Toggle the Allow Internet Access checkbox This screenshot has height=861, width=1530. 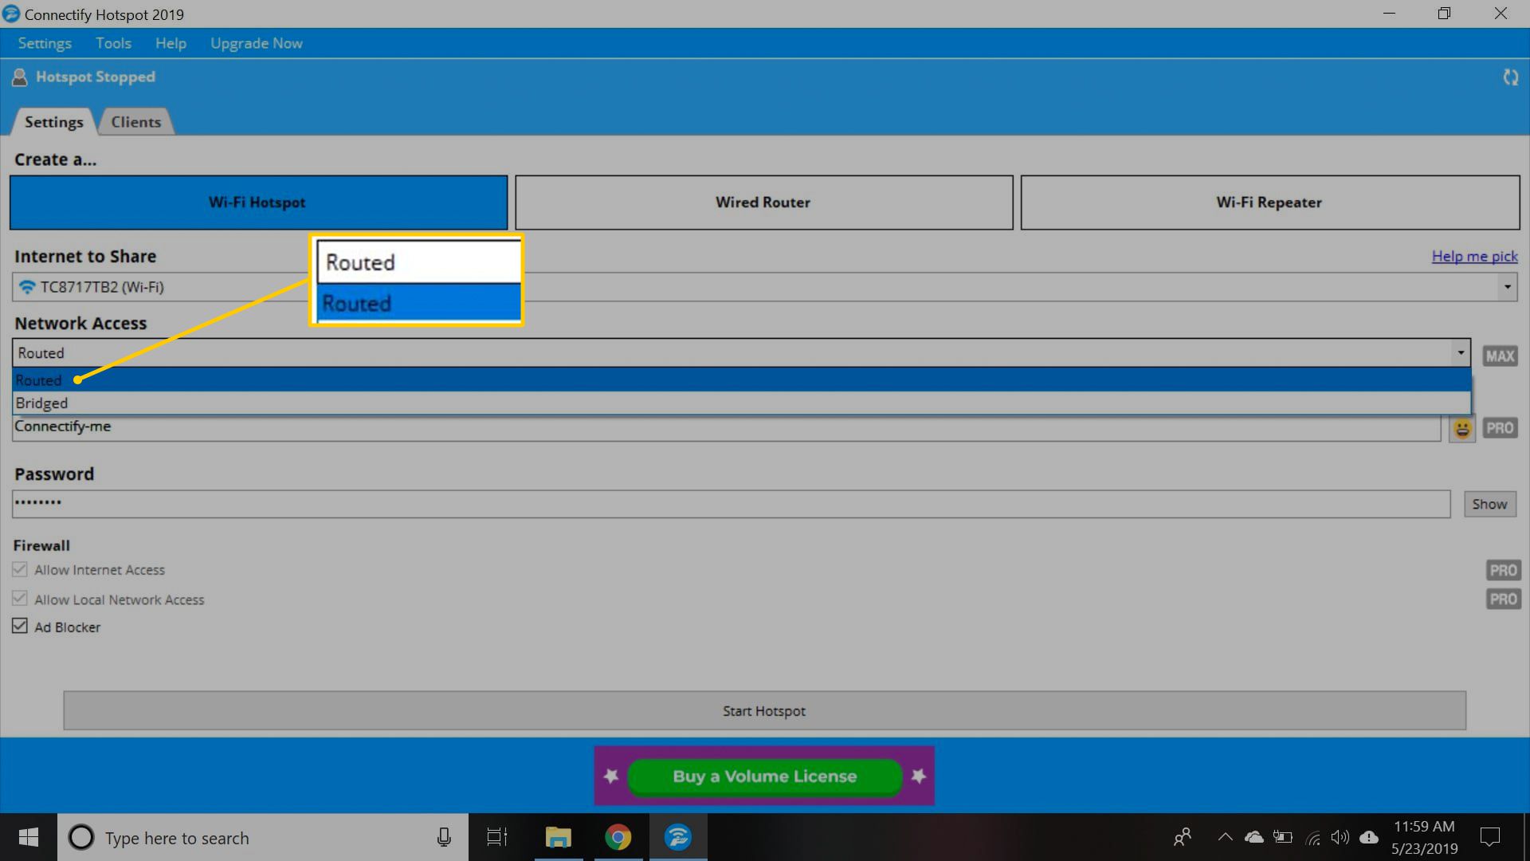point(20,569)
